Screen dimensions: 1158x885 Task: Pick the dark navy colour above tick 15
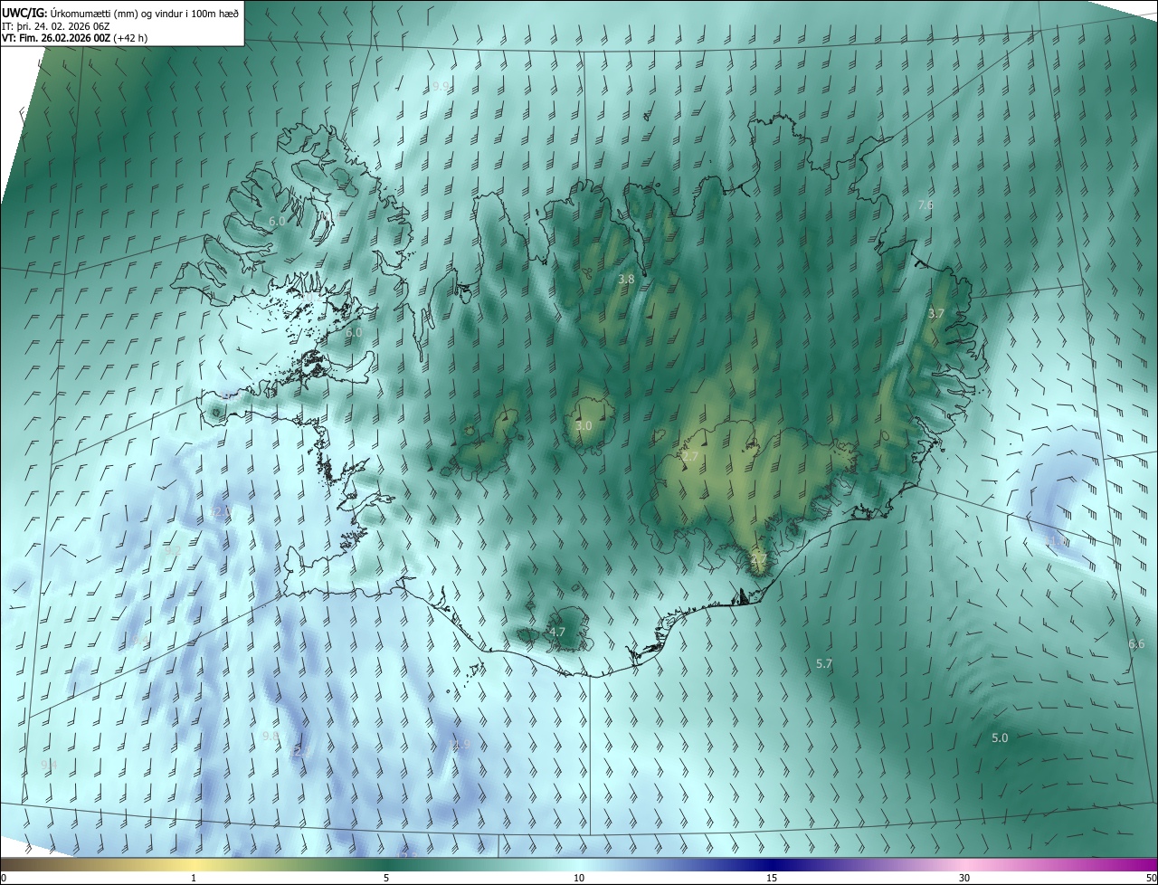pos(772,864)
